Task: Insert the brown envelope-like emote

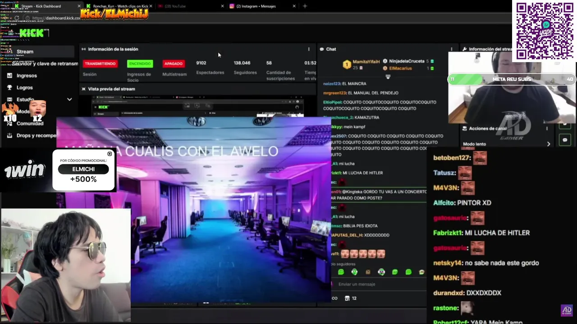Action: point(368,272)
